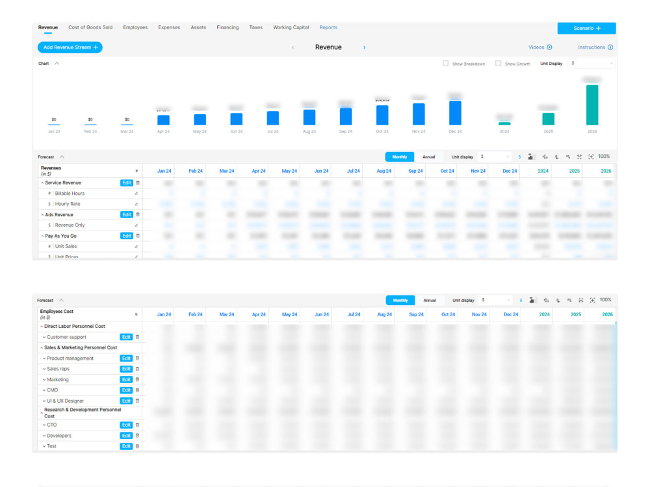Open Unit display dropdown in Revenues forecast
Image resolution: width=650 pixels, height=487 pixels.
495,157
